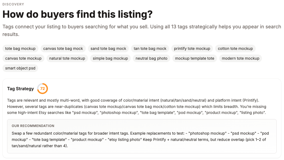
Task: Select the 'neutral bag photo' tag
Action: click(151, 58)
